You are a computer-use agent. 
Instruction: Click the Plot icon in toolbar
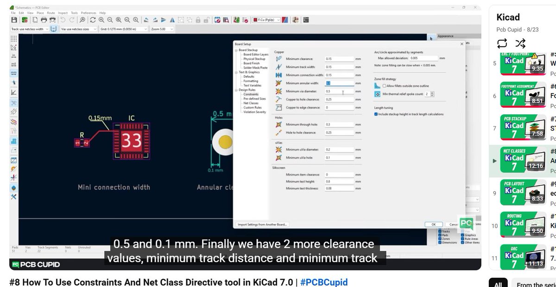pos(52,20)
